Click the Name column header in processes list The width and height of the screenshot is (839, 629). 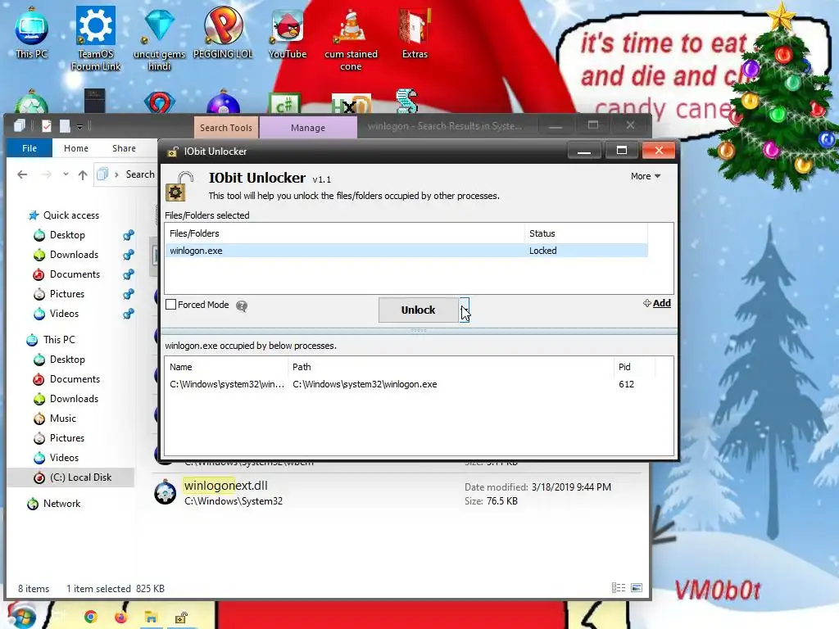(x=226, y=367)
